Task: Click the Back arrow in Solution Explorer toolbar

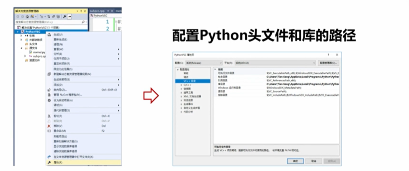Action: pyautogui.click(x=18, y=16)
